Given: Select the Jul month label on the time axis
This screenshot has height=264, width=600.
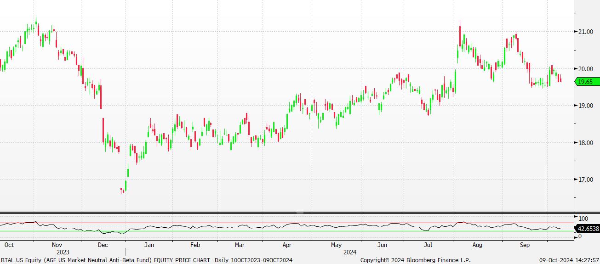Looking at the screenshot, I should (x=429, y=245).
